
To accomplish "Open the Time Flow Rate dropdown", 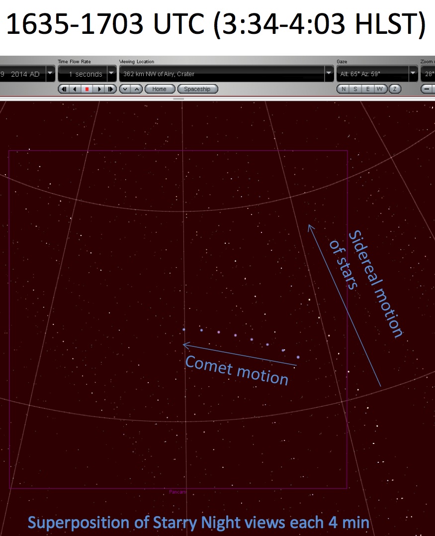I will pyautogui.click(x=111, y=74).
